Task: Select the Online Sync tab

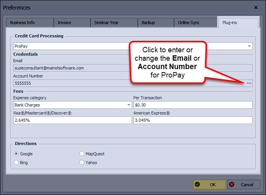Action: tap(196, 23)
